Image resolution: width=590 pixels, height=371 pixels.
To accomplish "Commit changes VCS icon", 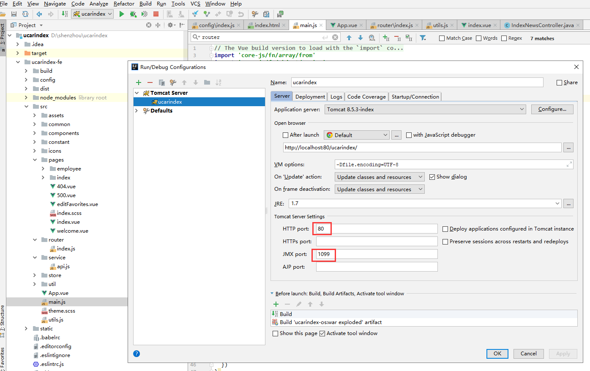I will (207, 14).
